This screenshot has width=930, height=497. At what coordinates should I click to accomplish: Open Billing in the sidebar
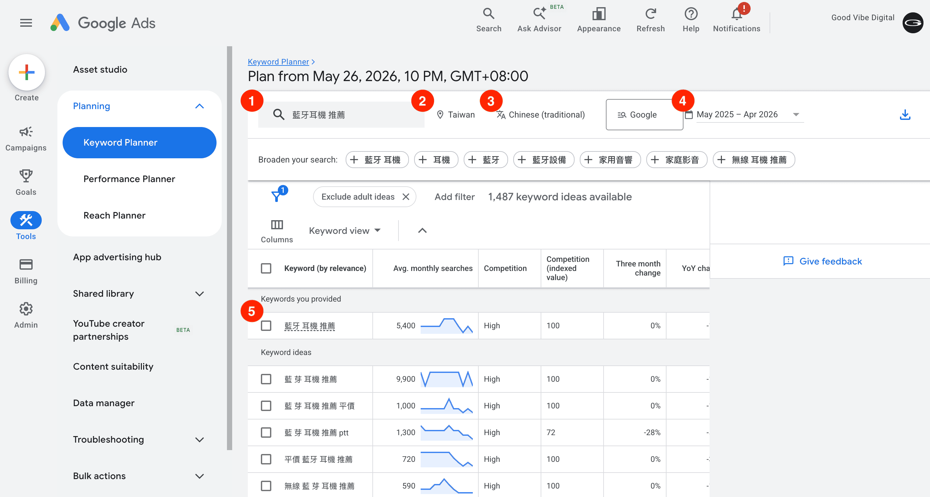26,271
